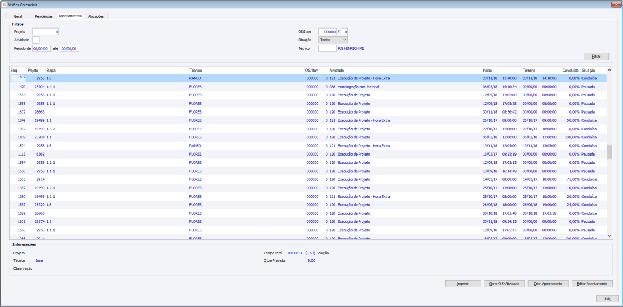Click the 100,00% value in row 1459

pos(571,137)
